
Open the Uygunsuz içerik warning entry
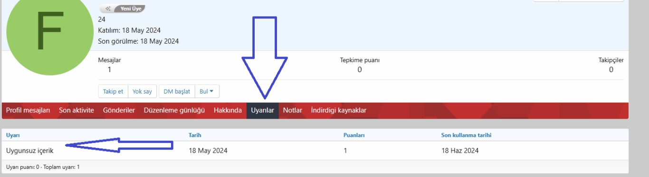[x=30, y=150]
